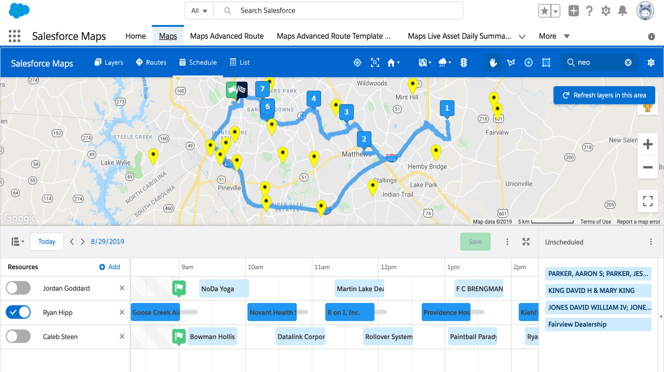This screenshot has height=372, width=664.
Task: Click the Today button
Action: [x=47, y=242]
